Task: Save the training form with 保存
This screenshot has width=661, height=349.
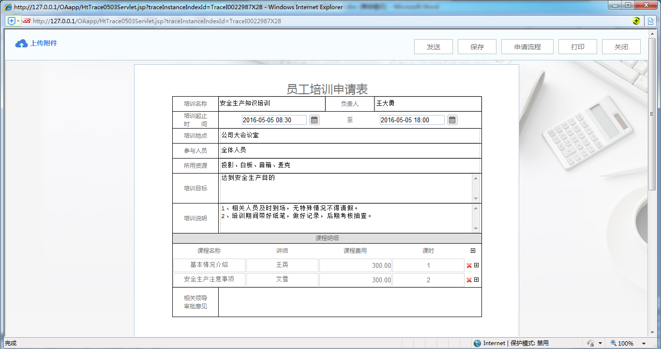Action: [x=477, y=46]
